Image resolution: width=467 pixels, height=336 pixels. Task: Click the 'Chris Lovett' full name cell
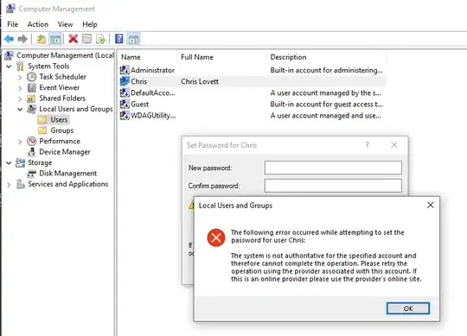click(x=200, y=81)
